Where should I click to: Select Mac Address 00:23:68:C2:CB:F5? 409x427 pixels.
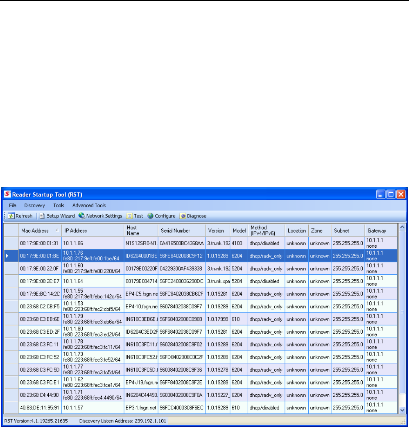tap(40, 306)
